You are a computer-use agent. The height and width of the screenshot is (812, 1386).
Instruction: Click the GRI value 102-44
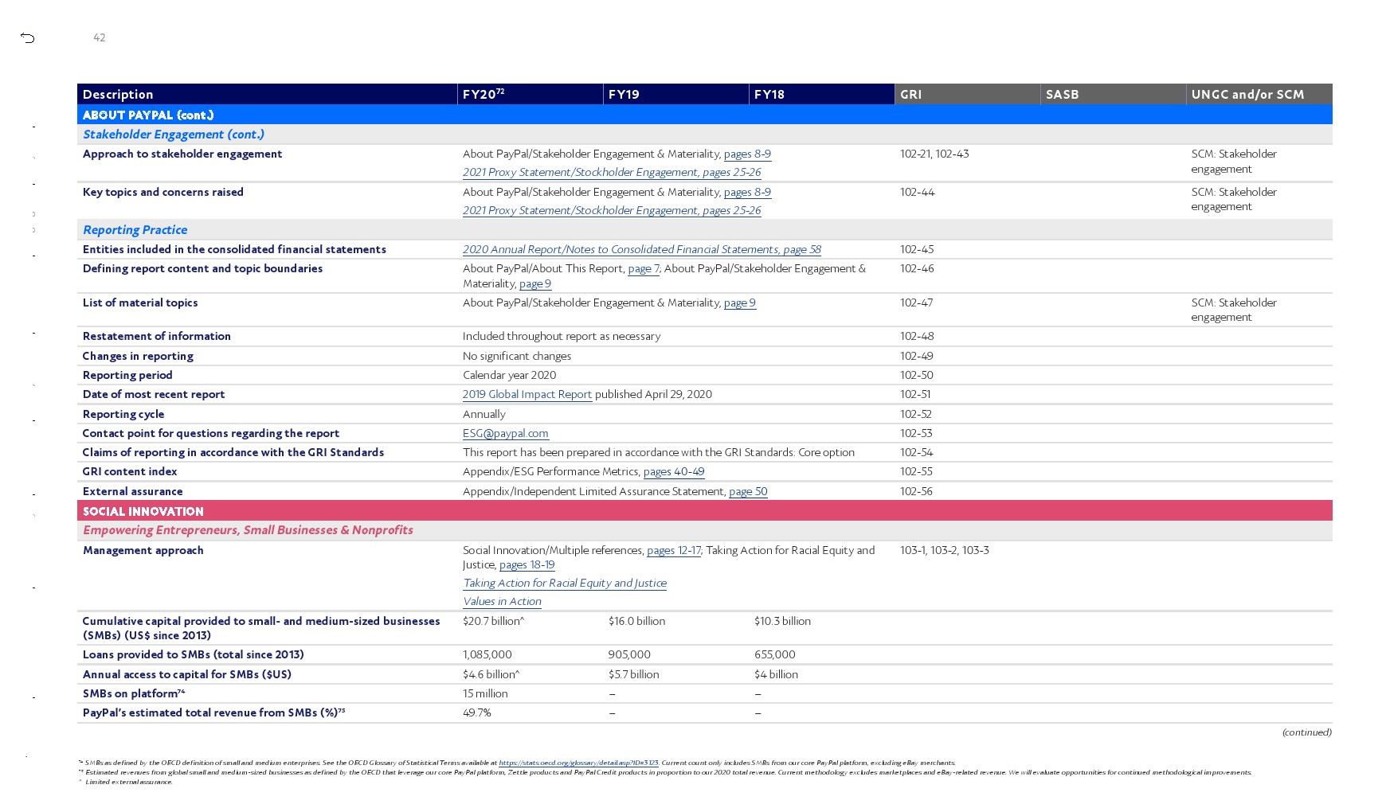click(918, 193)
